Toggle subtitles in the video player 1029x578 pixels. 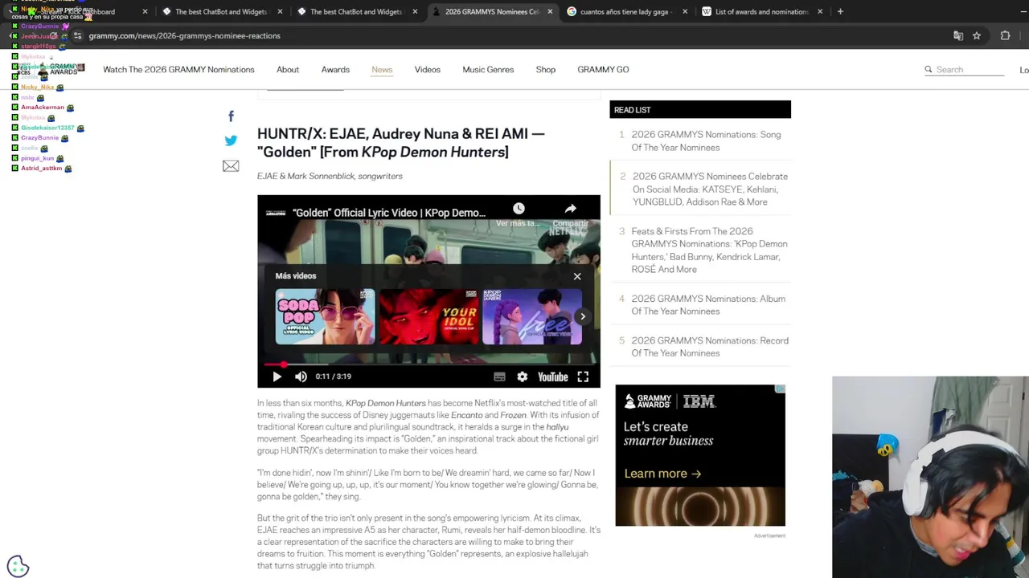(x=499, y=377)
